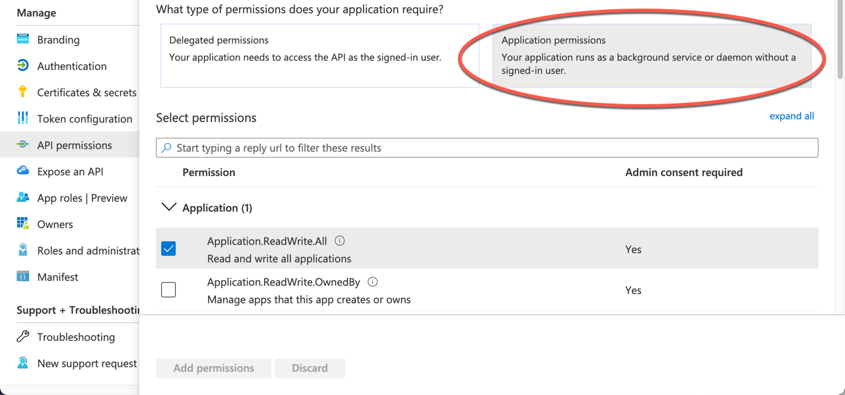
Task: Select the Branding sidebar icon
Action: coord(22,40)
